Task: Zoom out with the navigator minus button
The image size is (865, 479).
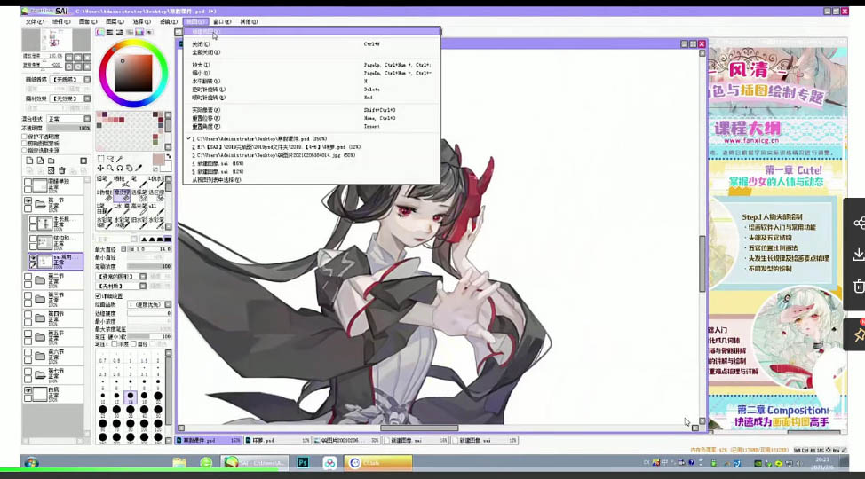Action: 69,58
